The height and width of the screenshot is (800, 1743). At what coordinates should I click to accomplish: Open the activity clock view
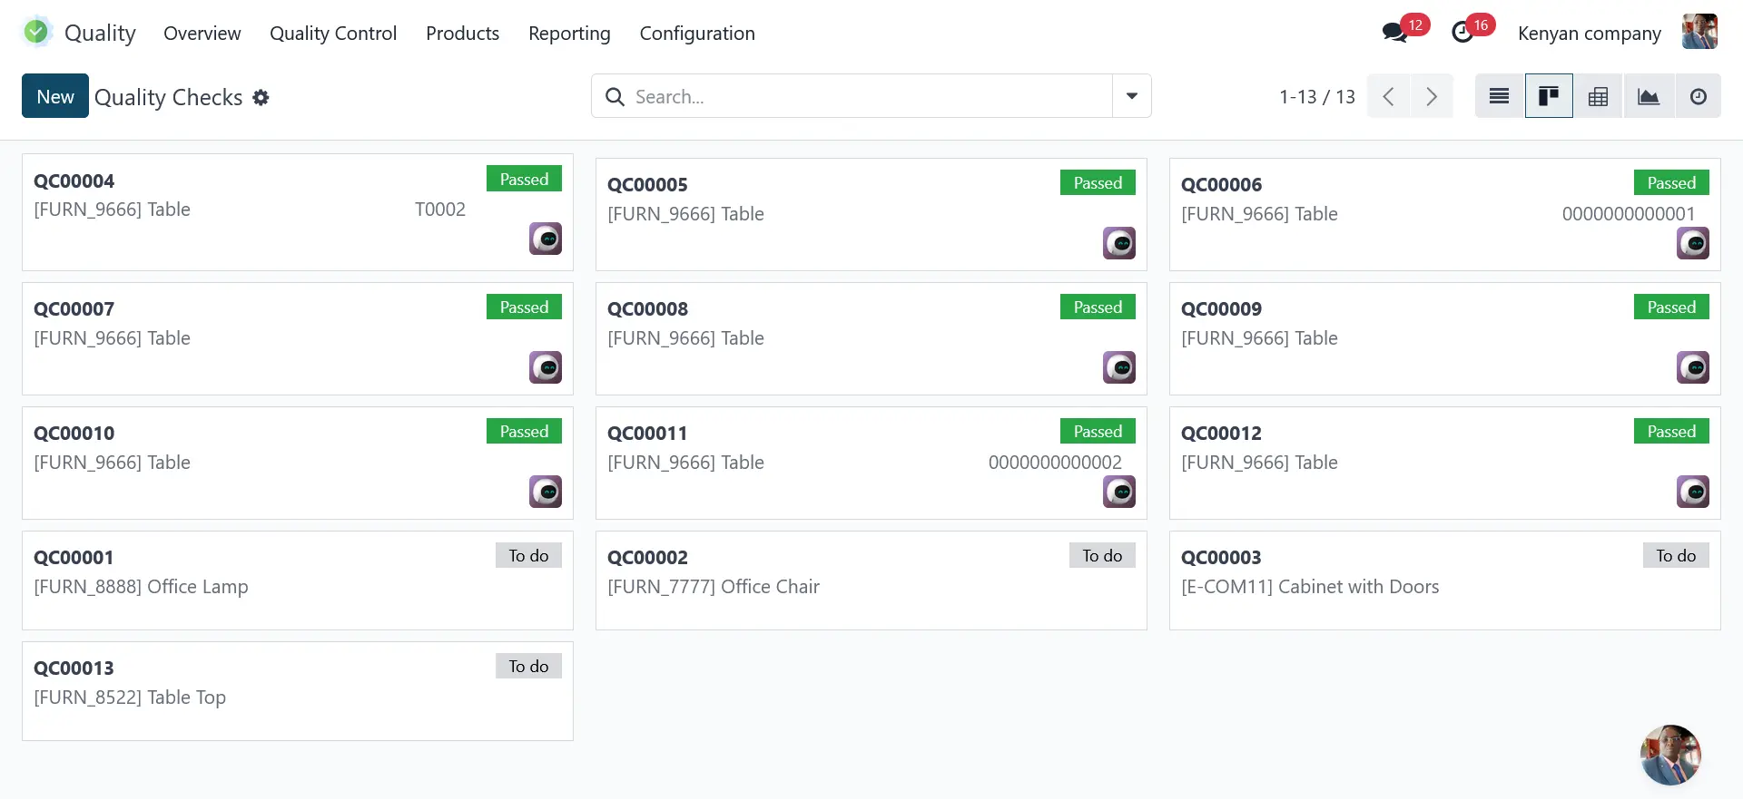pos(1698,96)
